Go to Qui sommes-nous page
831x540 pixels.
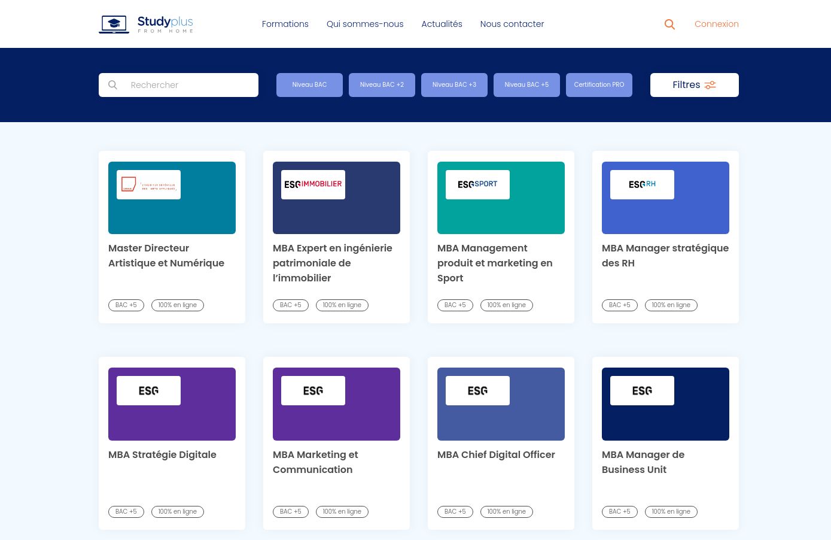pyautogui.click(x=365, y=24)
